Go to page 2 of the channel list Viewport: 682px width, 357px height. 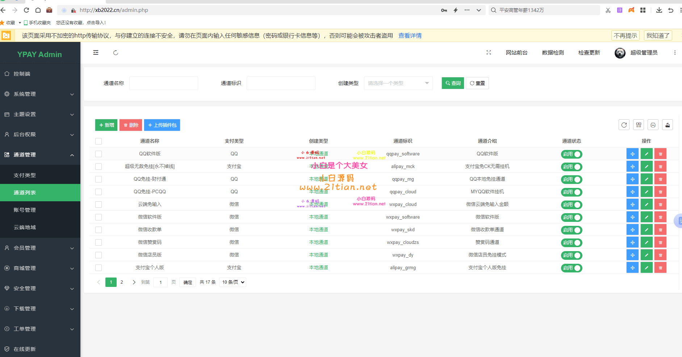click(122, 282)
